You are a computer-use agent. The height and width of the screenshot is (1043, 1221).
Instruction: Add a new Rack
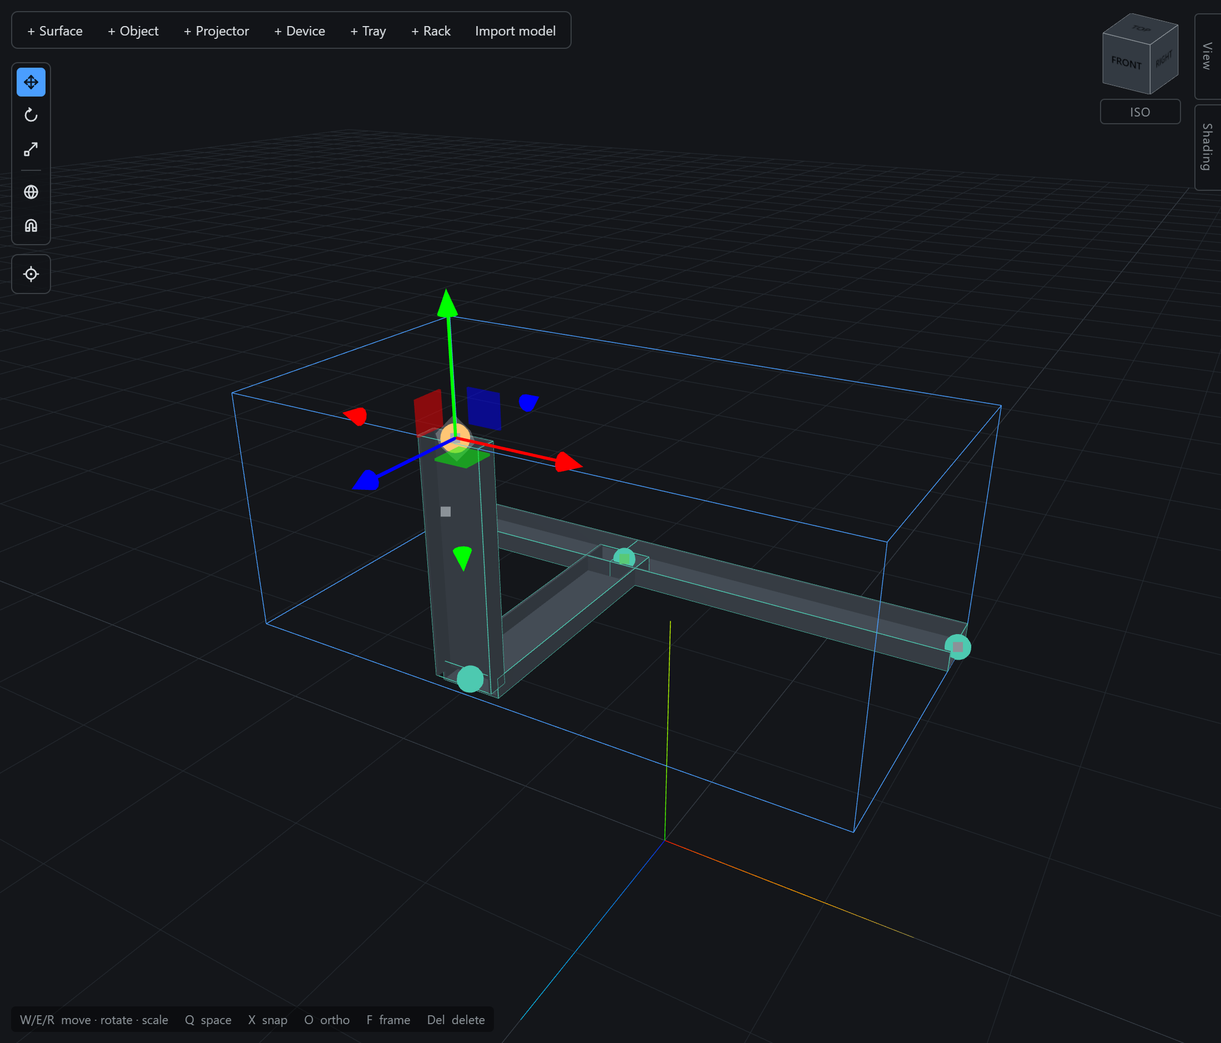(x=431, y=31)
